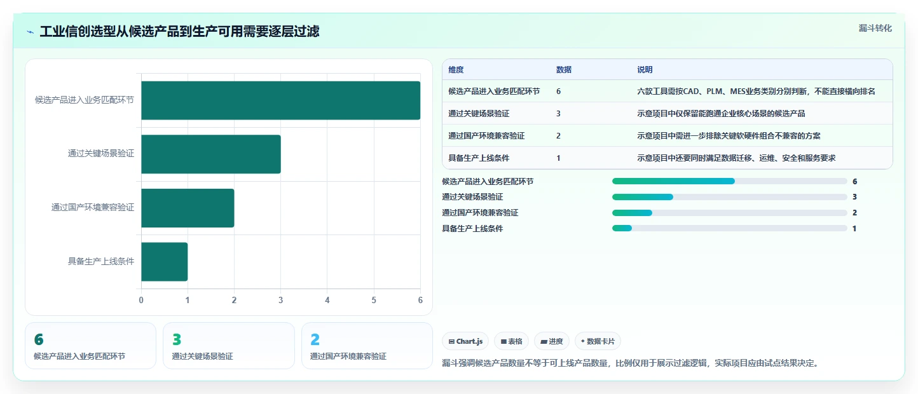918x394 pixels.
Task: Click the footnote starting with 漏斗强调候选产品数量
Action: 630,363
